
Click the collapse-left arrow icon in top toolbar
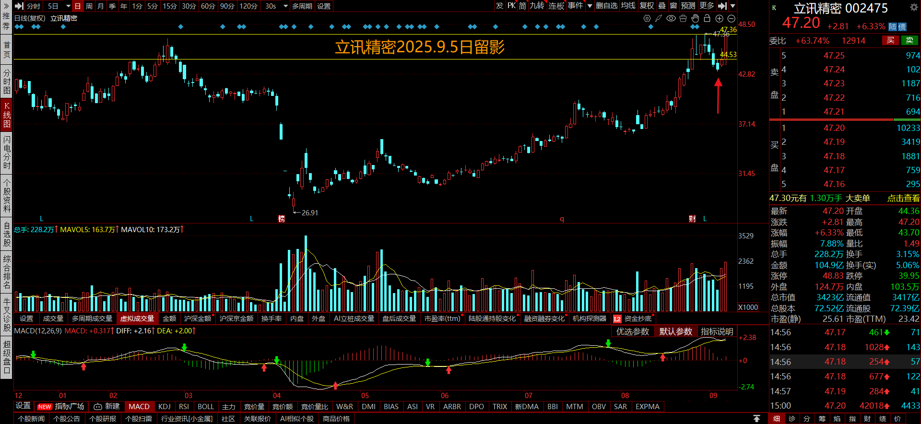click(x=19, y=6)
